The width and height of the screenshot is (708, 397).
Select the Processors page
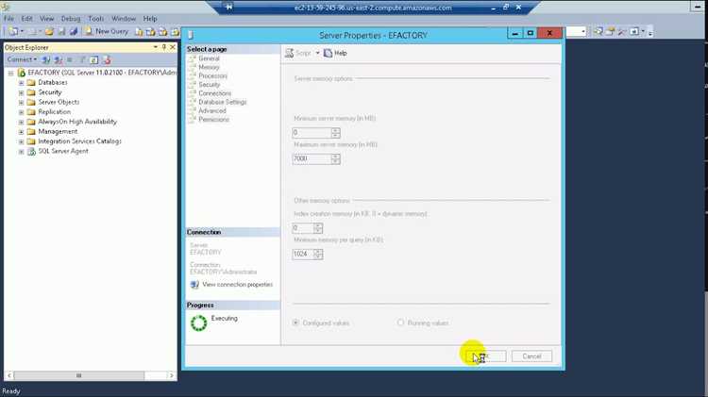click(x=212, y=75)
